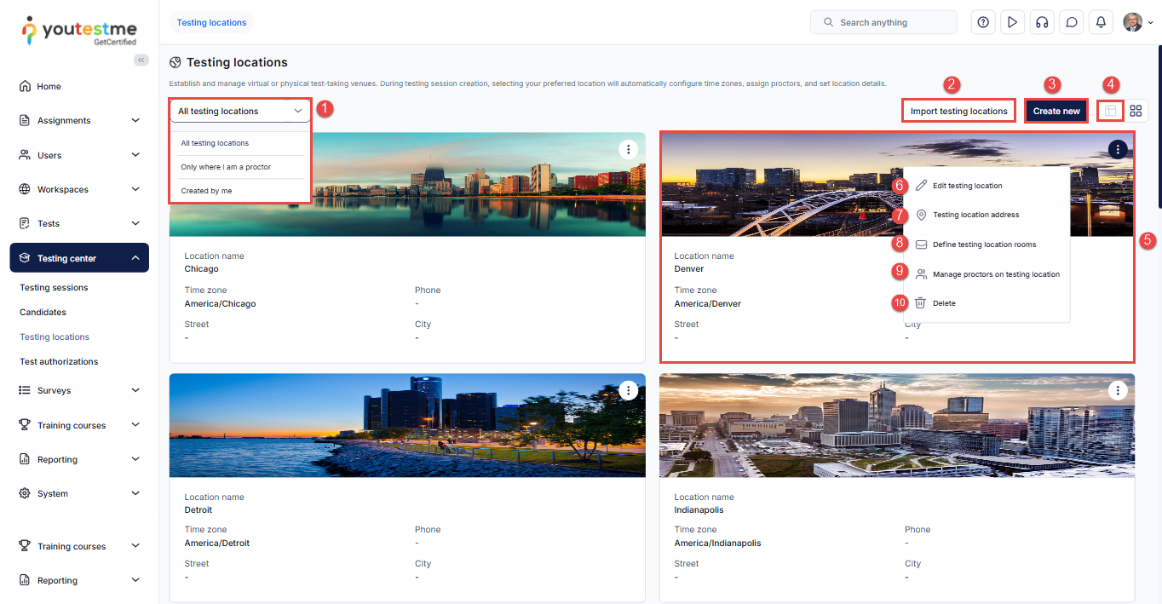Click the 'America/Detroit' time zone value
The image size is (1162, 604).
click(217, 543)
